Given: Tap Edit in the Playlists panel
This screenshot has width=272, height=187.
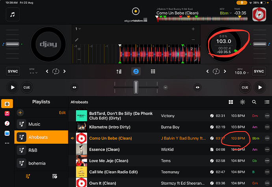Looking at the screenshot, I should (62, 113).
